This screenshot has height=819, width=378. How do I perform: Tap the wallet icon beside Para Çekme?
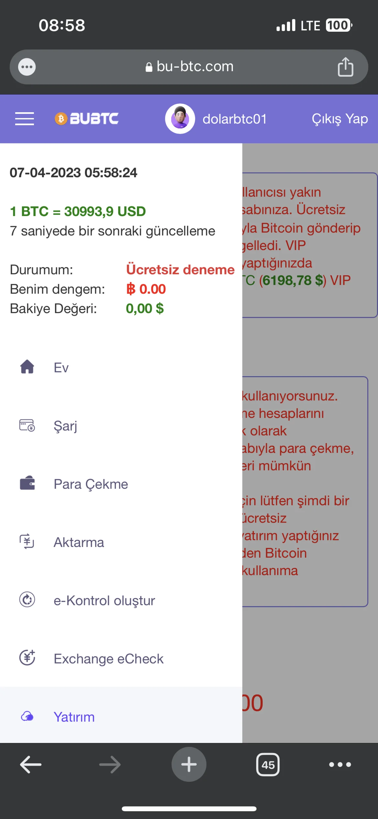[27, 484]
